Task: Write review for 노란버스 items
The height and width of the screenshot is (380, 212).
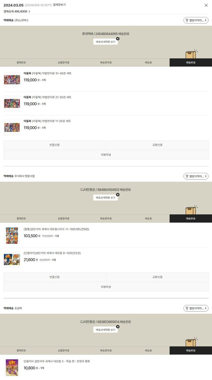Action: coord(106,155)
